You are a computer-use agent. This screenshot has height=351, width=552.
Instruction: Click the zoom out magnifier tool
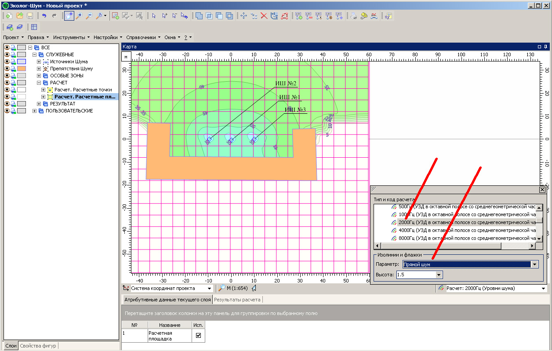[89, 16]
